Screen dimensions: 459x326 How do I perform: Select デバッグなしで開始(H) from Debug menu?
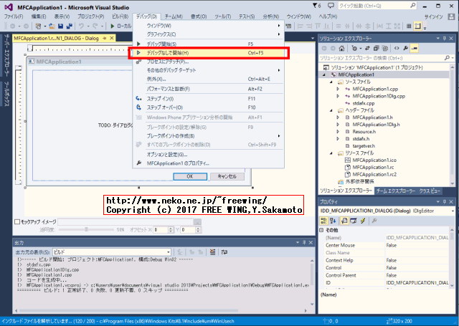209,53
